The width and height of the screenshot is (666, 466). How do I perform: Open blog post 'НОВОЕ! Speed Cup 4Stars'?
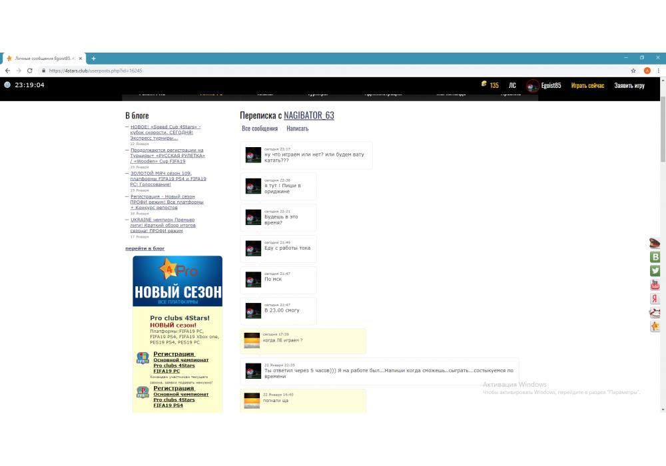(x=165, y=132)
